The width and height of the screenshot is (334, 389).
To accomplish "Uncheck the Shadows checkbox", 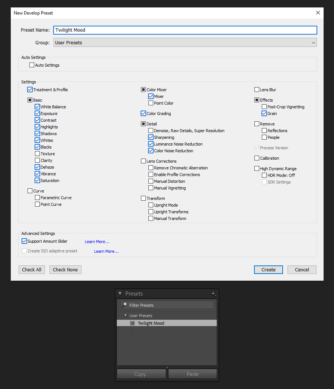I will click(x=38, y=134).
